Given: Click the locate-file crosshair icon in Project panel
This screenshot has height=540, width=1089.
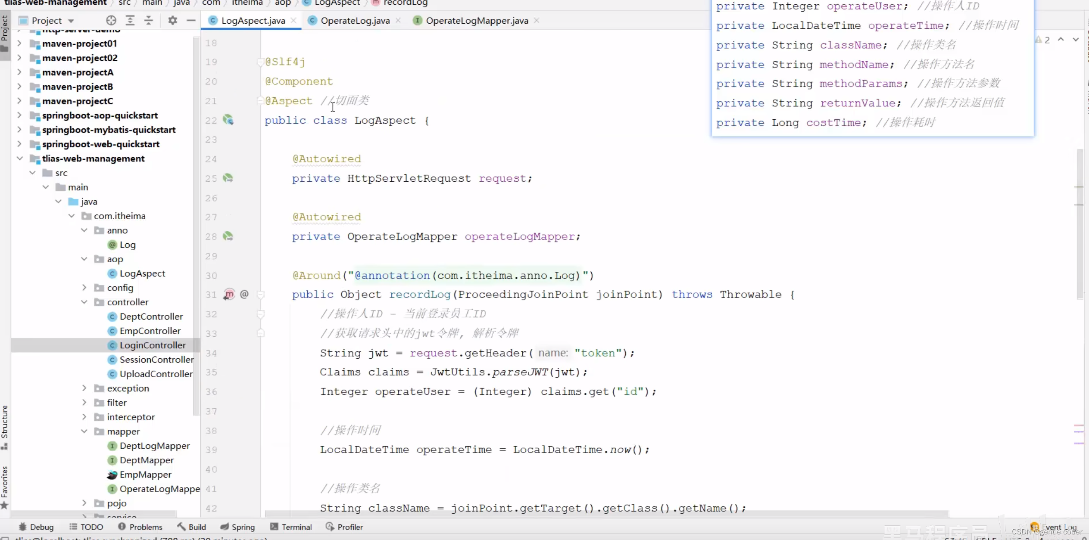Looking at the screenshot, I should click(111, 20).
